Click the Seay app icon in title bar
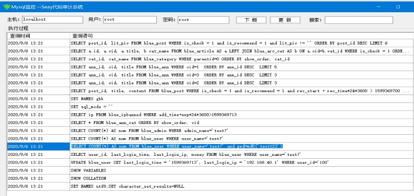 [6, 7]
